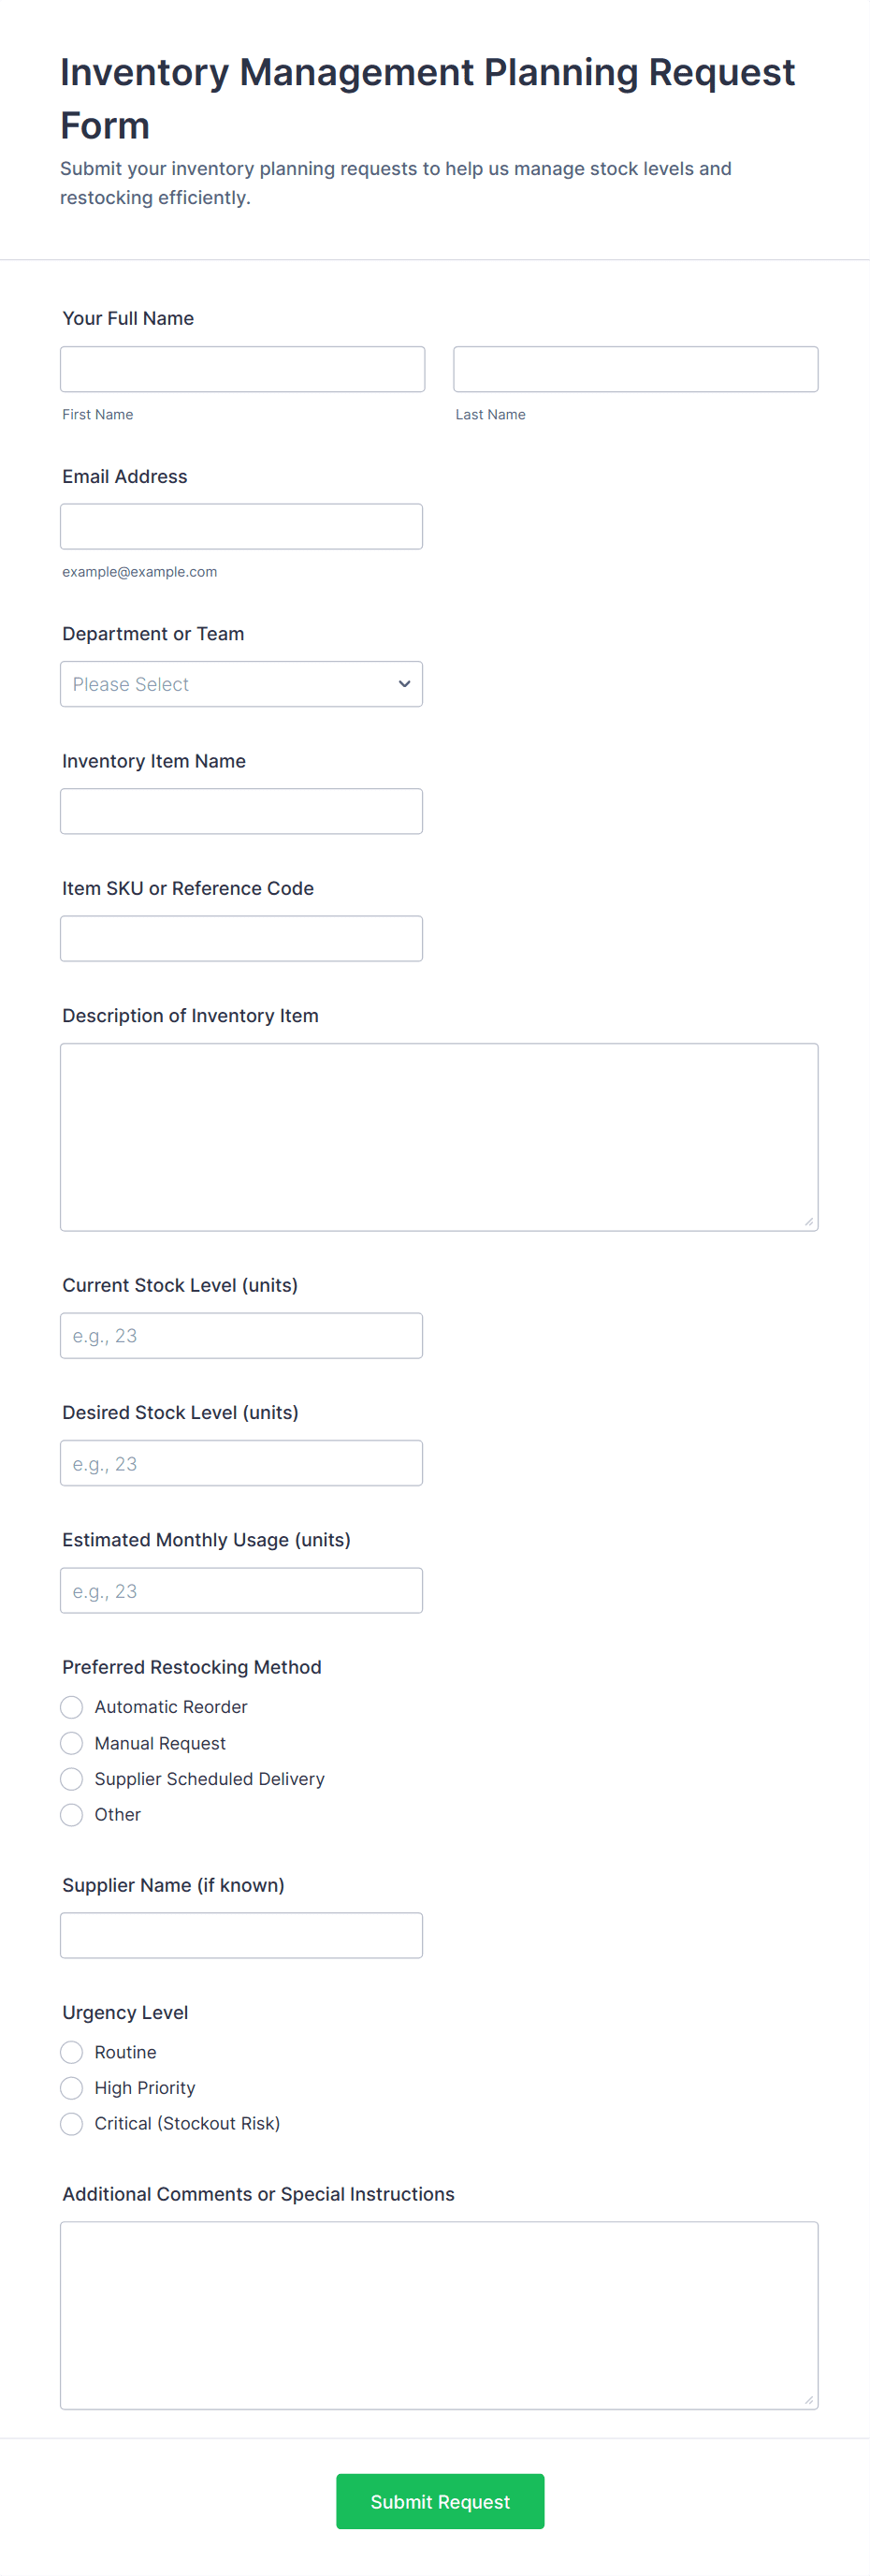Click the Description of Inventory Item textarea
The height and width of the screenshot is (2576, 870).
pos(439,1136)
